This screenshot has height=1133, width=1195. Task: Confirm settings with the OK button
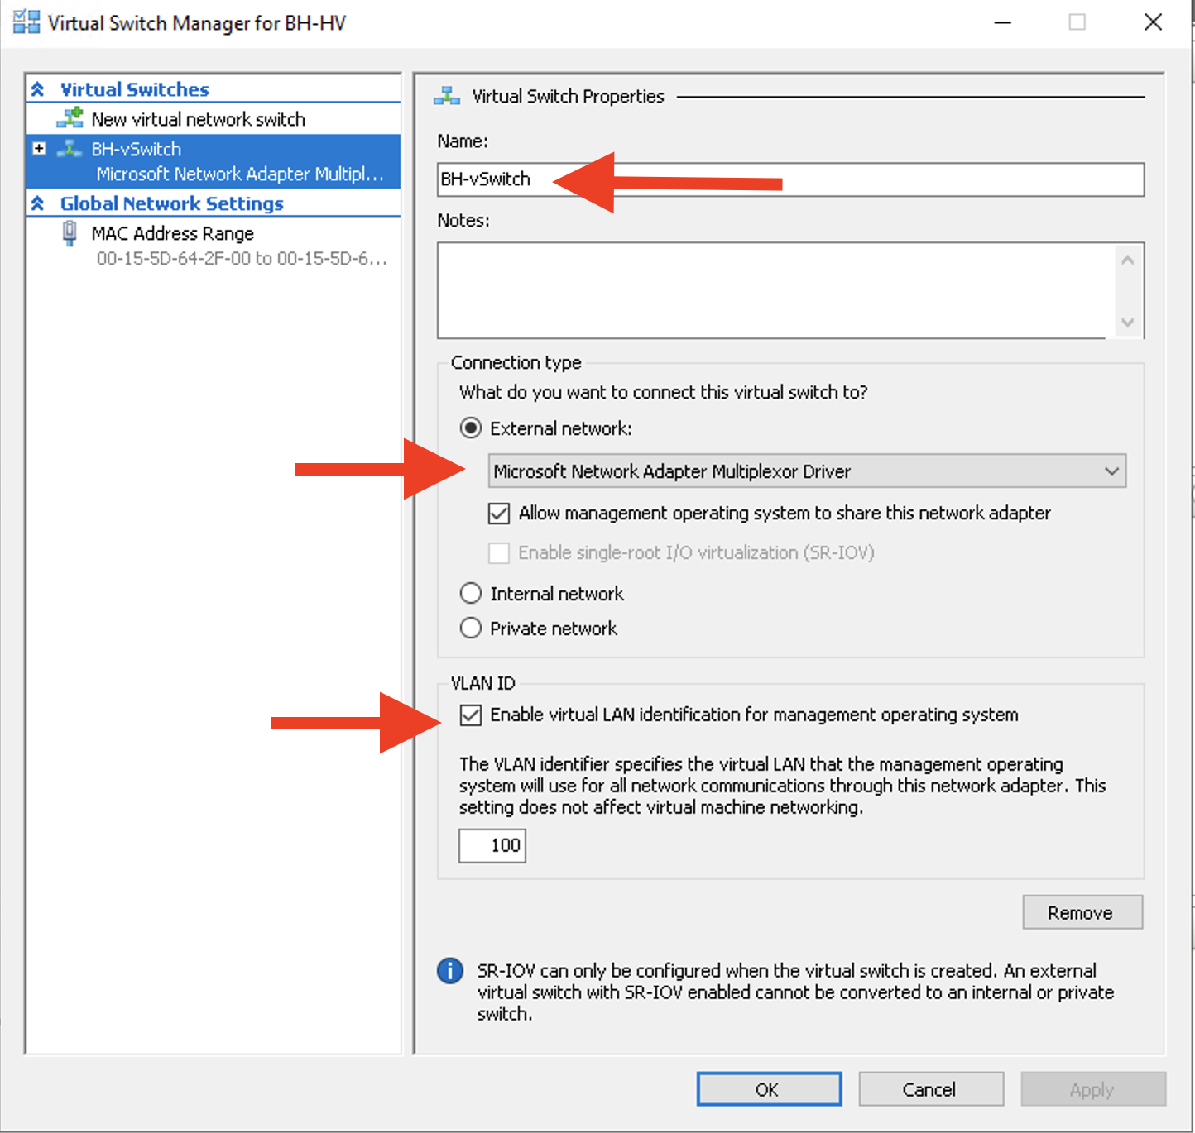768,1089
